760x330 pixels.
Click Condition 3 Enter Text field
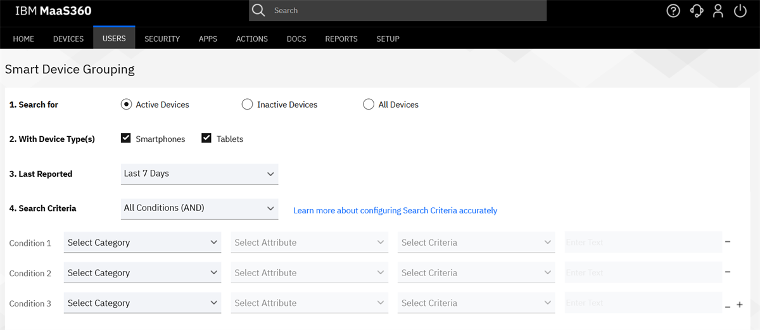tap(642, 303)
